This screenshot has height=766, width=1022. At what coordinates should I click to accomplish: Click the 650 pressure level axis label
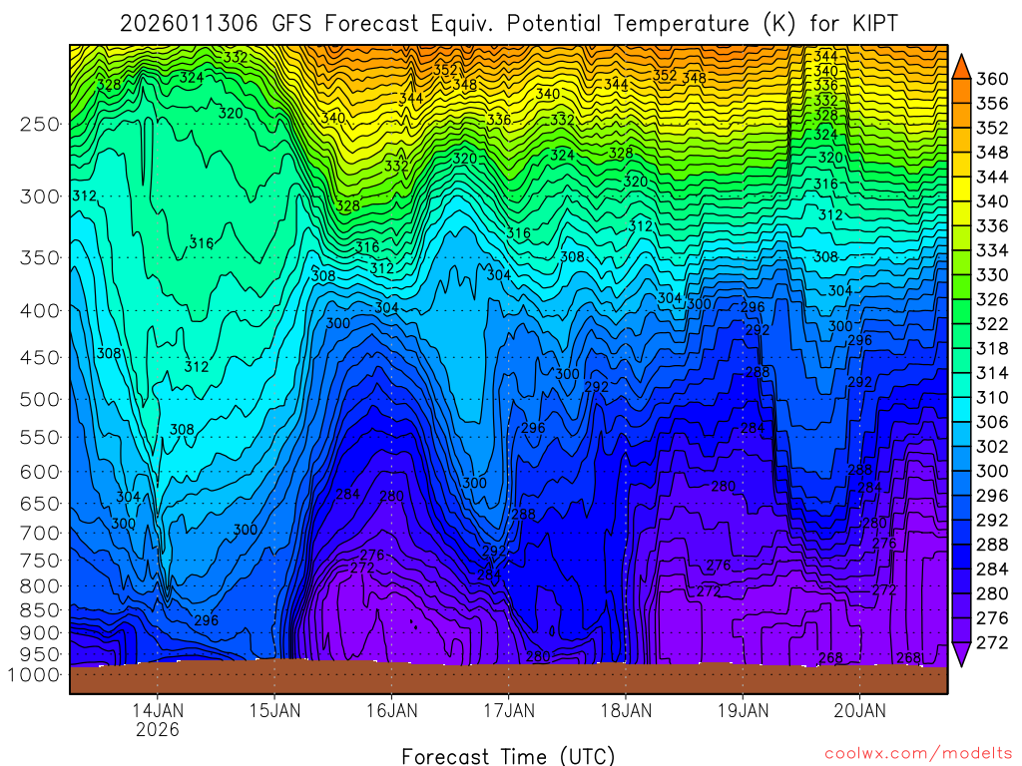[x=40, y=504]
